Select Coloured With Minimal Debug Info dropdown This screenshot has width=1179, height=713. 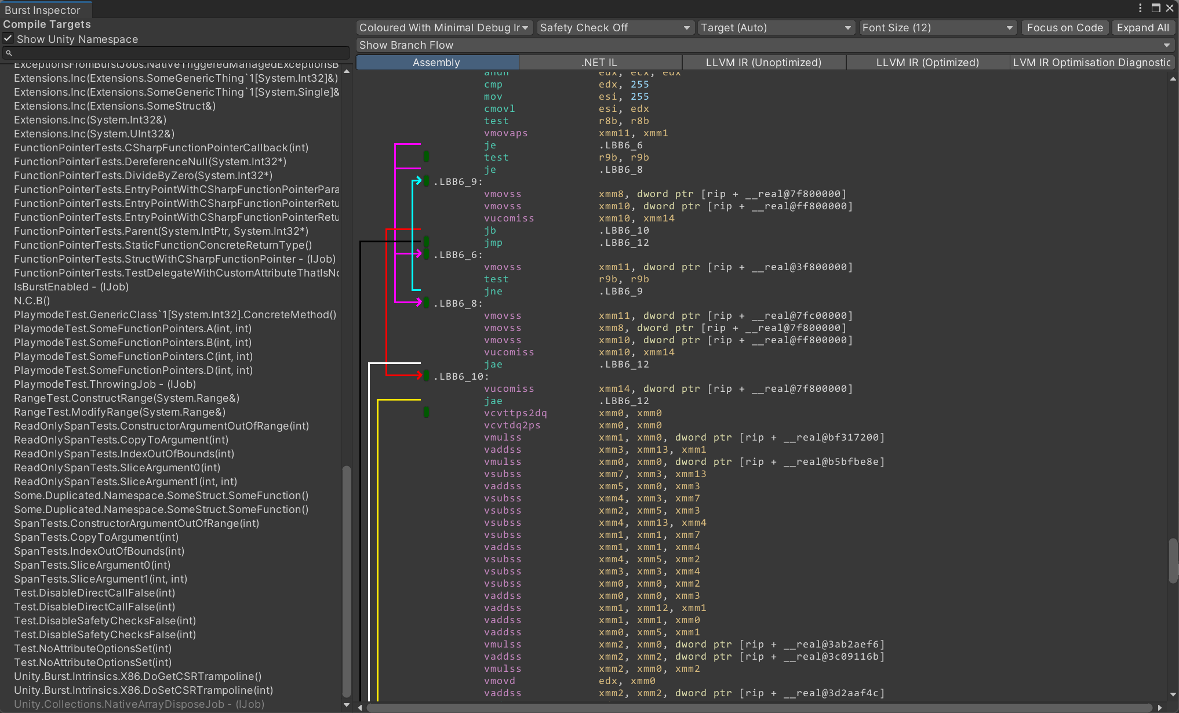point(445,28)
